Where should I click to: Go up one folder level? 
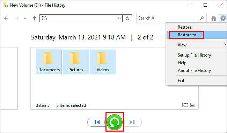click(35, 18)
